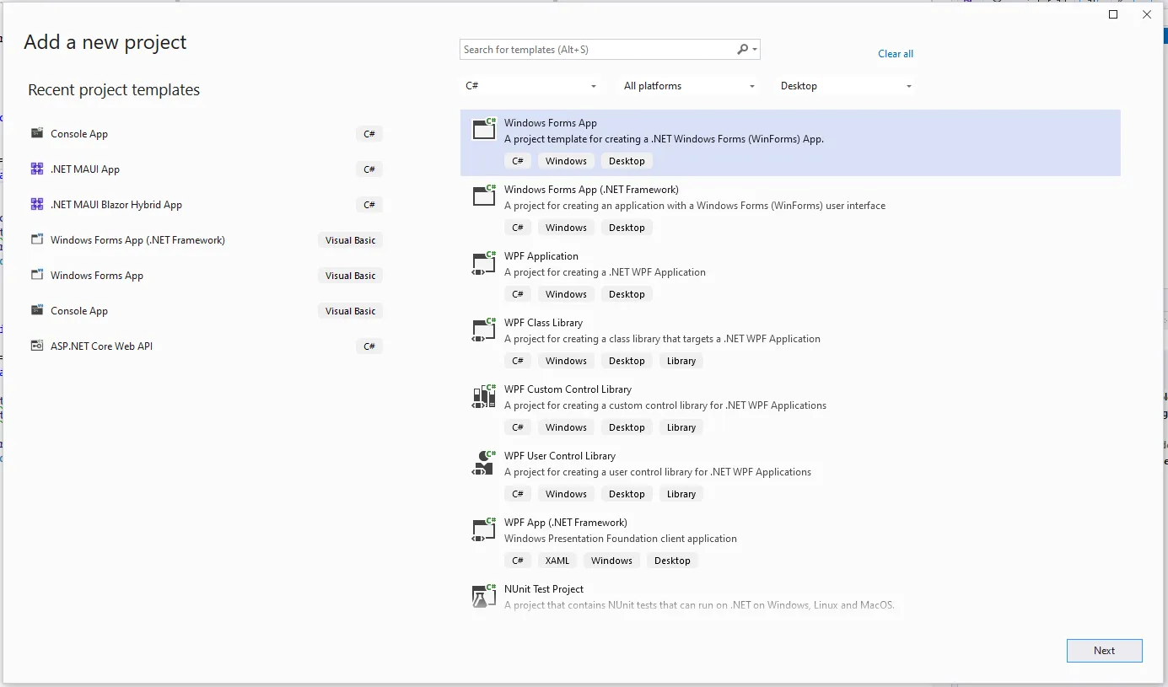Viewport: 1168px width, 687px height.
Task: Click the .NET MAUI App recent template icon
Action: (x=37, y=169)
